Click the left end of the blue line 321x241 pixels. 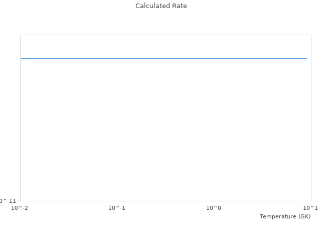click(x=21, y=58)
